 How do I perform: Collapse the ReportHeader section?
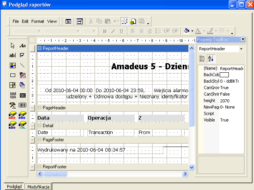tap(39, 48)
